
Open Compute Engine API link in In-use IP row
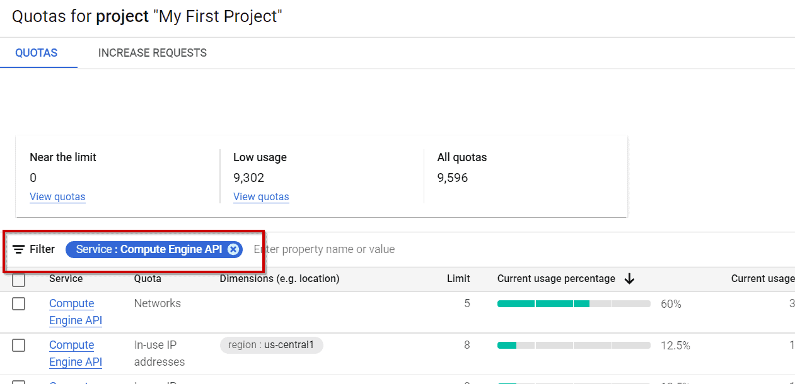pyautogui.click(x=71, y=353)
